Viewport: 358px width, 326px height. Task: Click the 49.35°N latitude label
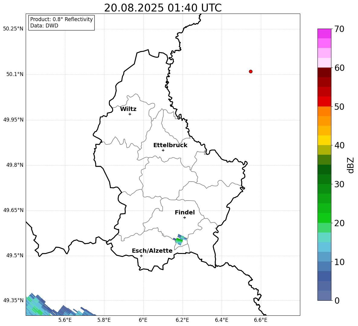click(13, 300)
